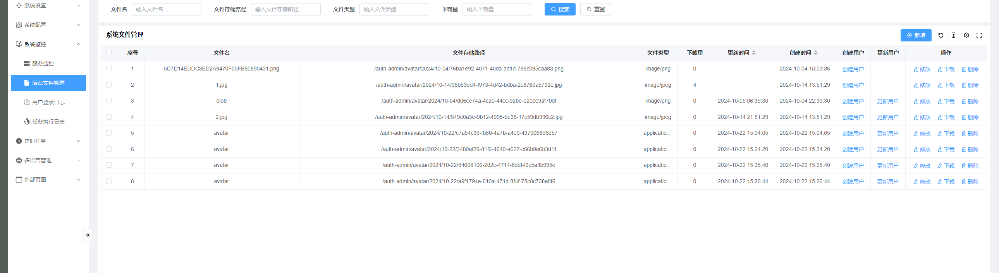The image size is (999, 273).
Task: Focus the 文件名 input field
Action: pyautogui.click(x=166, y=9)
